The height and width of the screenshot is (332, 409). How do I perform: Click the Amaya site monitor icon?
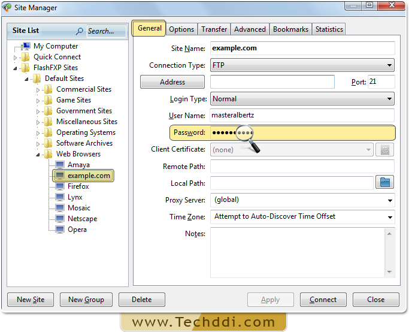[60, 165]
